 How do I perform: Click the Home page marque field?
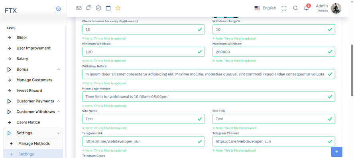[208, 96]
